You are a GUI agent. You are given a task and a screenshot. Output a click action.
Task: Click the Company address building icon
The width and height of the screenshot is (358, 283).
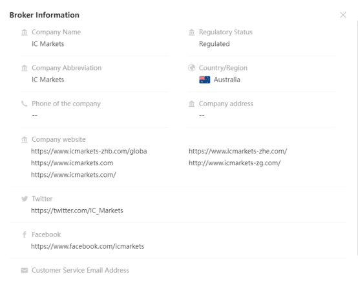pos(191,104)
